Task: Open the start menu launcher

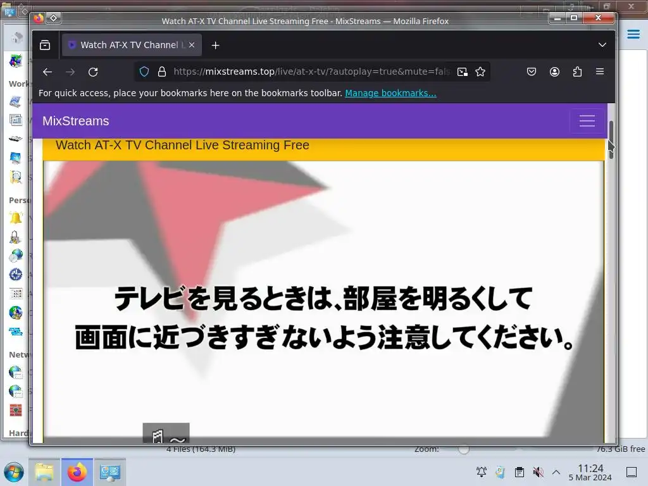Action: [14, 472]
